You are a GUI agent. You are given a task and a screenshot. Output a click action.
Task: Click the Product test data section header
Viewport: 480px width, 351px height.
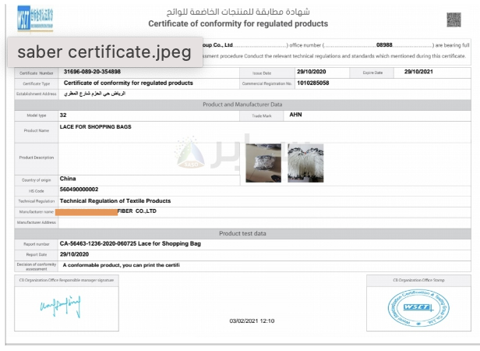point(242,233)
